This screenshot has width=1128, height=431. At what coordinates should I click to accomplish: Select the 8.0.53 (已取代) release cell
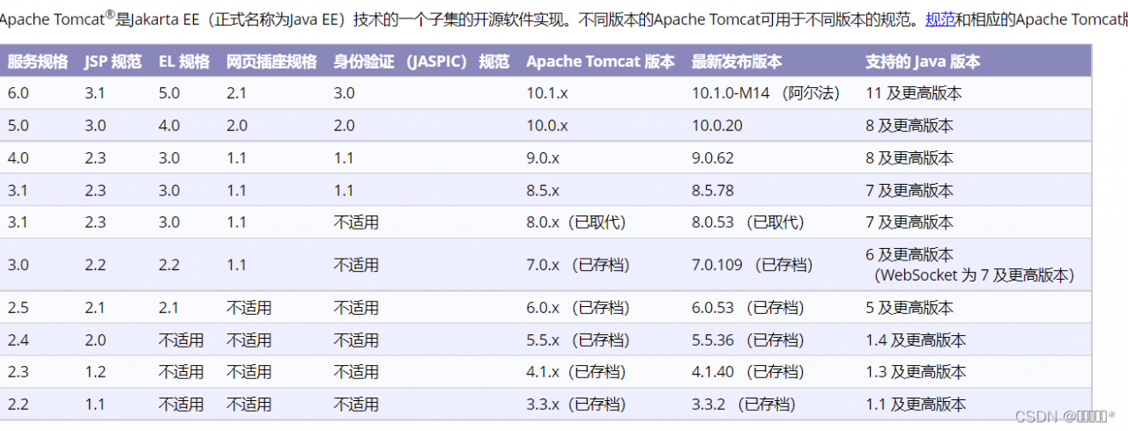pos(748,223)
